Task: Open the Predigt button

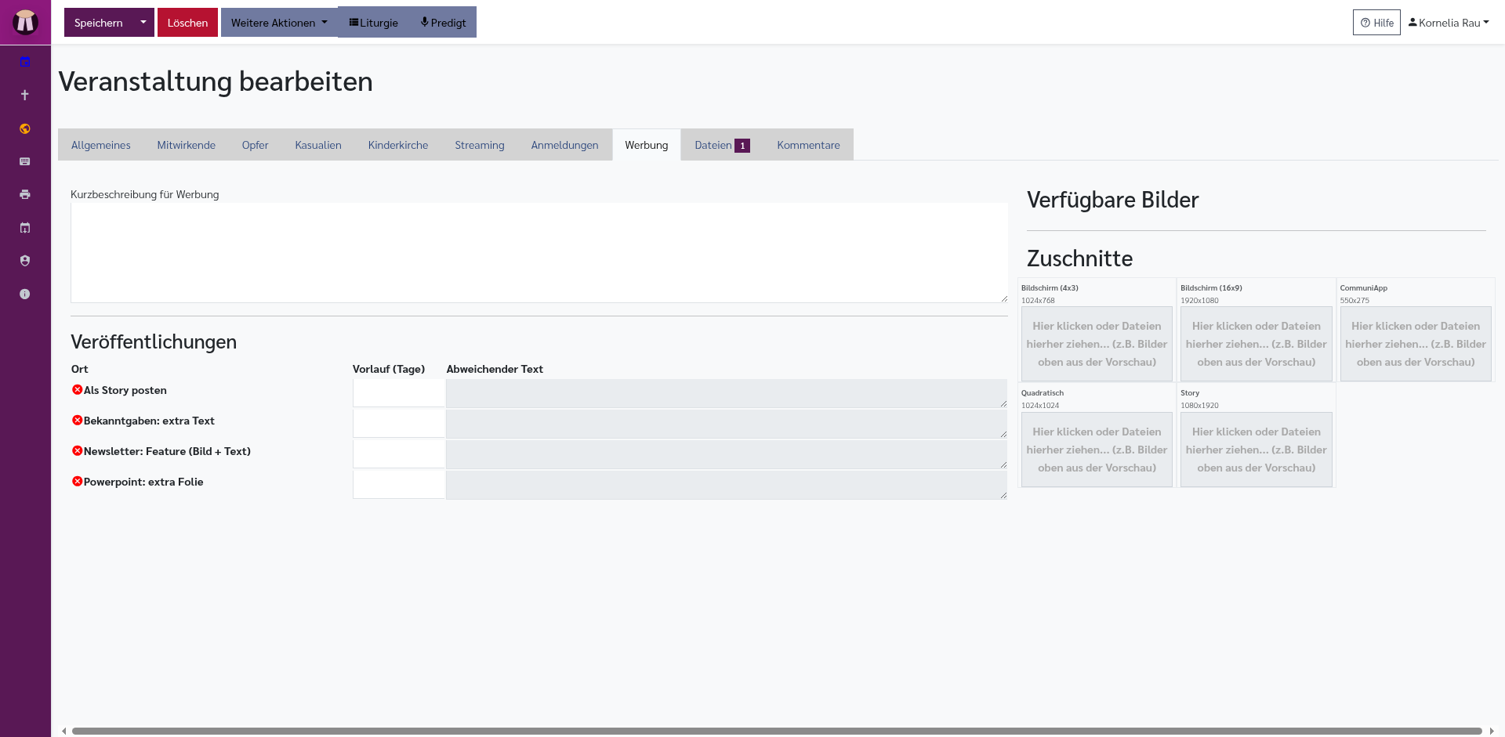Action: coord(443,23)
